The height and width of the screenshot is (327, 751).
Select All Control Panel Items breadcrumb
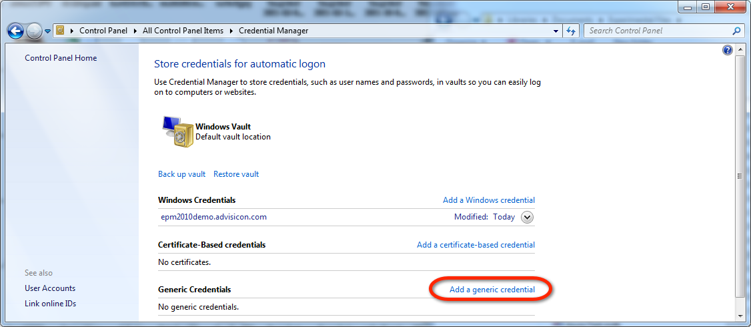pos(183,31)
